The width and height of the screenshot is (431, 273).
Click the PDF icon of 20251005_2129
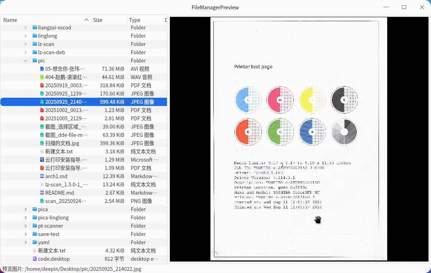(42, 119)
